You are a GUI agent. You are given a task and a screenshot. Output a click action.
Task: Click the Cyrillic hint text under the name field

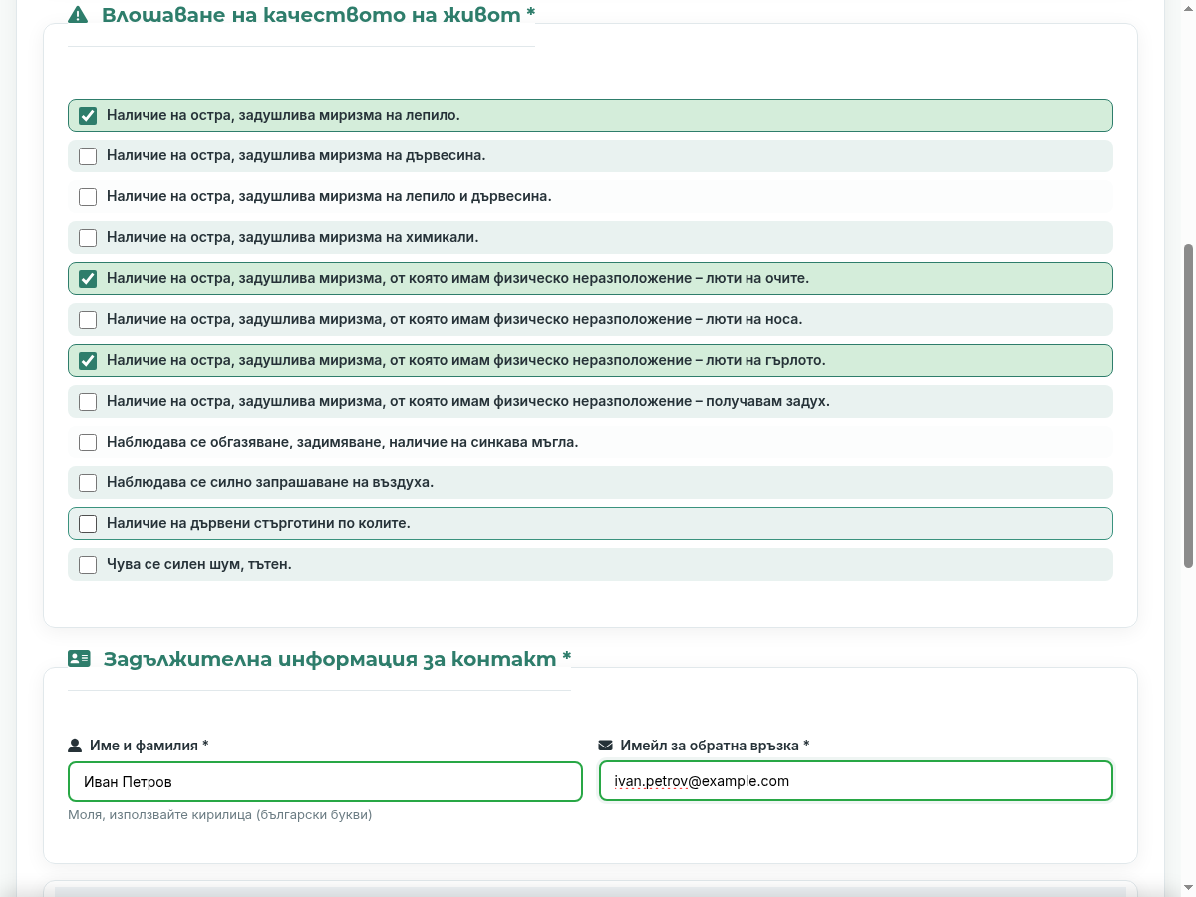tap(220, 815)
